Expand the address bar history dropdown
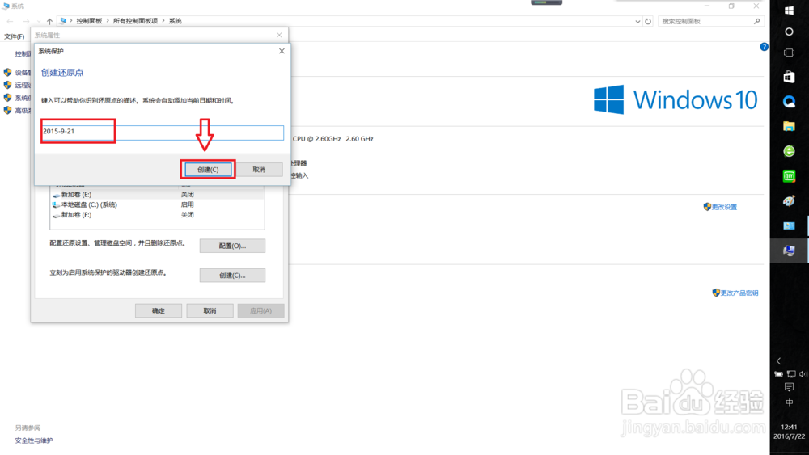The image size is (809, 455). click(637, 22)
